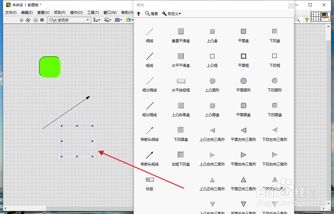Select the green rounded box on panel
The image size is (334, 214).
point(50,67)
